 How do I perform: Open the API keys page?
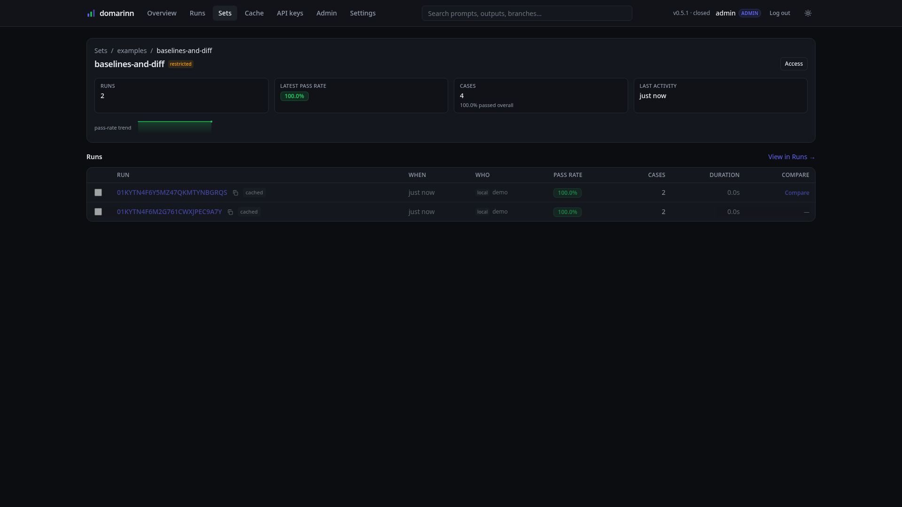(290, 13)
